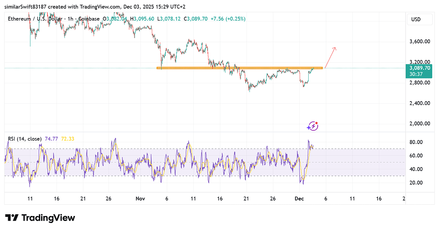Screen dimensions: 439x231
Task: Click the current price label 3,089.70
Action: 420,68
